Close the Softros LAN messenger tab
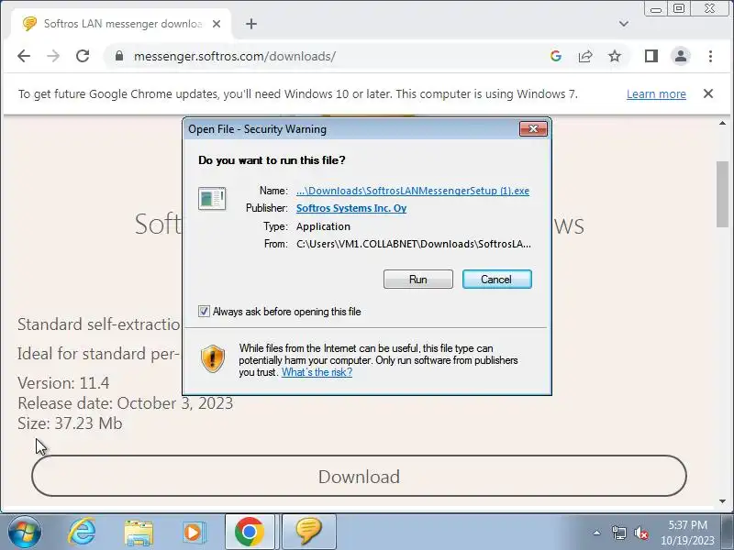Viewport: 734px width, 550px height. 217,24
